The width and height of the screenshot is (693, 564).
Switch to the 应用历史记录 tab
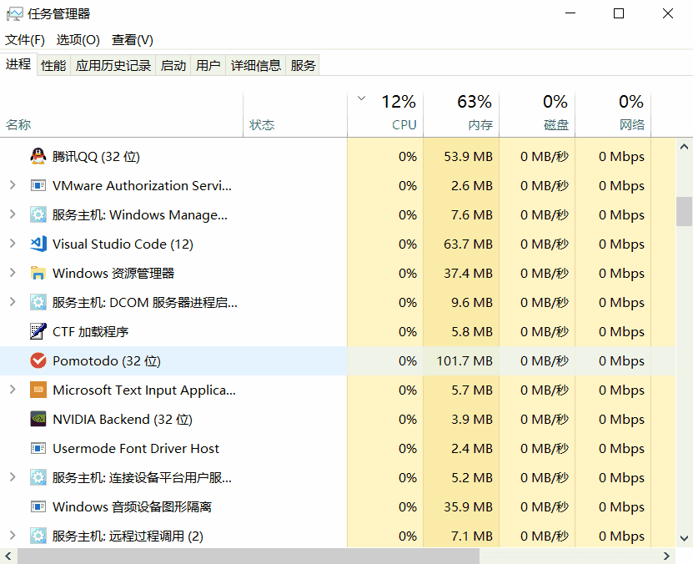click(x=113, y=65)
